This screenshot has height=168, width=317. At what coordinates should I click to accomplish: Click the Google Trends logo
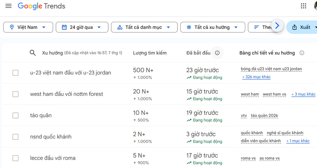(x=42, y=6)
